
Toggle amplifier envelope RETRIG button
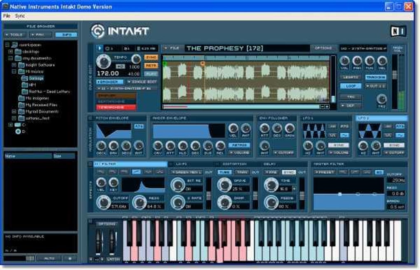[239, 145]
